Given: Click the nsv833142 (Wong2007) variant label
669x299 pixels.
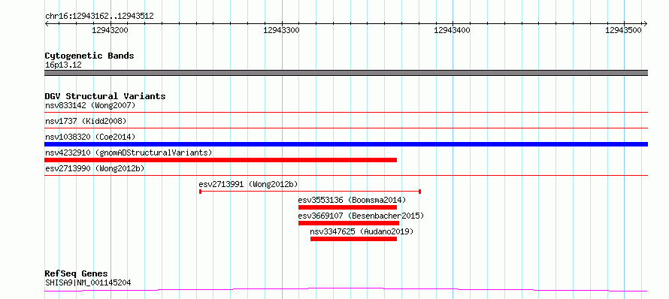Looking at the screenshot, I should point(90,105).
